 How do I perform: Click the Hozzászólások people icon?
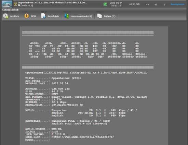point(67,16)
